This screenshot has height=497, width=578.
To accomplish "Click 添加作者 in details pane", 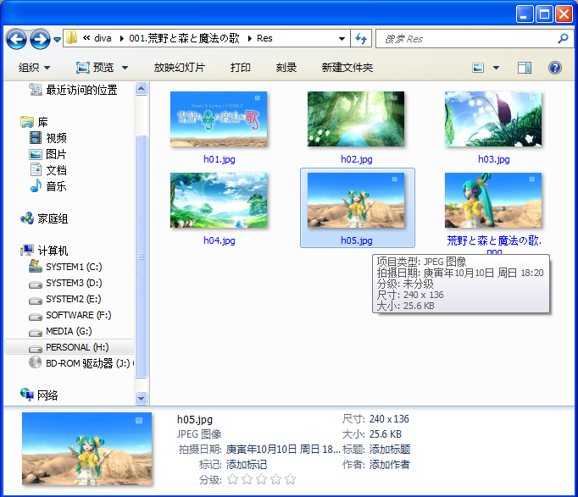I will [x=390, y=465].
